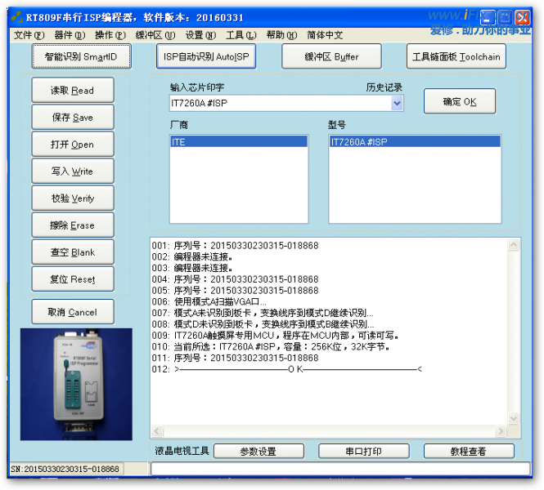Open the 工具链面板 Toolchain panel
544x490 pixels.
[456, 56]
